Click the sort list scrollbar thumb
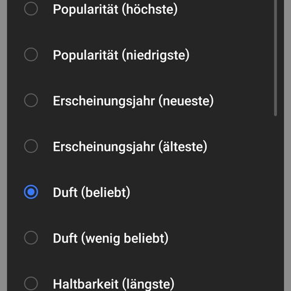This screenshot has height=291, width=291. (x=275, y=58)
